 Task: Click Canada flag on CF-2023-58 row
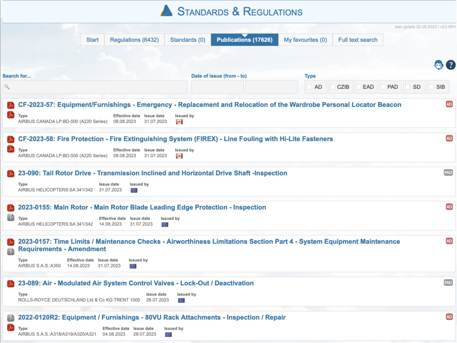click(179, 156)
